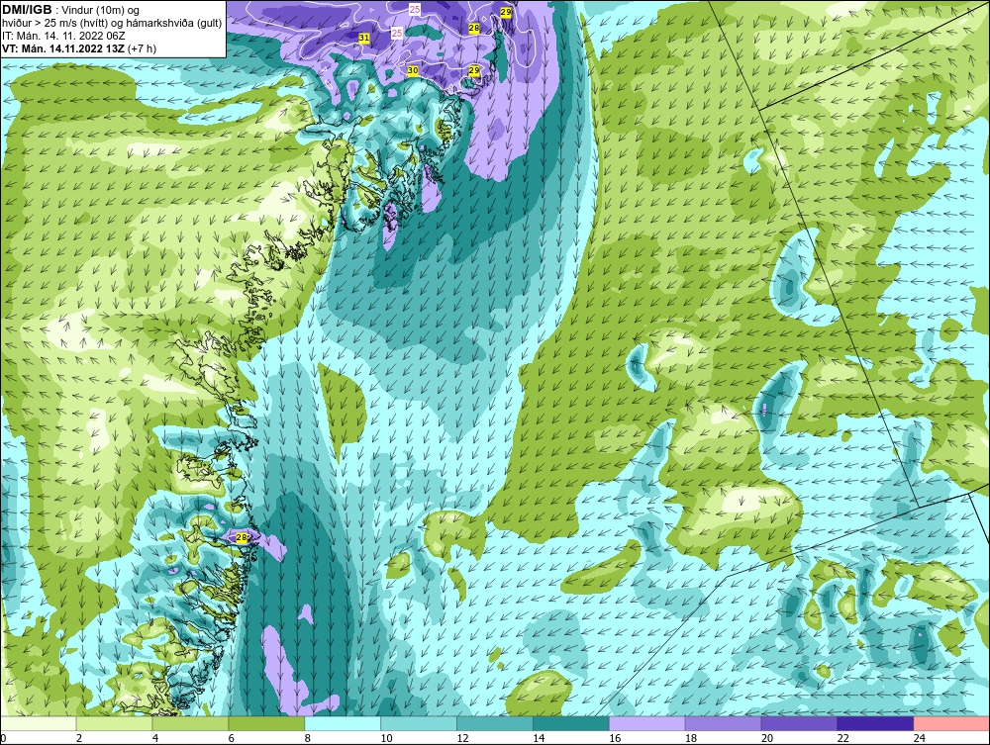The height and width of the screenshot is (745, 990).
Task: Click the 14–16 m/s dark teal legend swatch
Action: click(x=571, y=723)
